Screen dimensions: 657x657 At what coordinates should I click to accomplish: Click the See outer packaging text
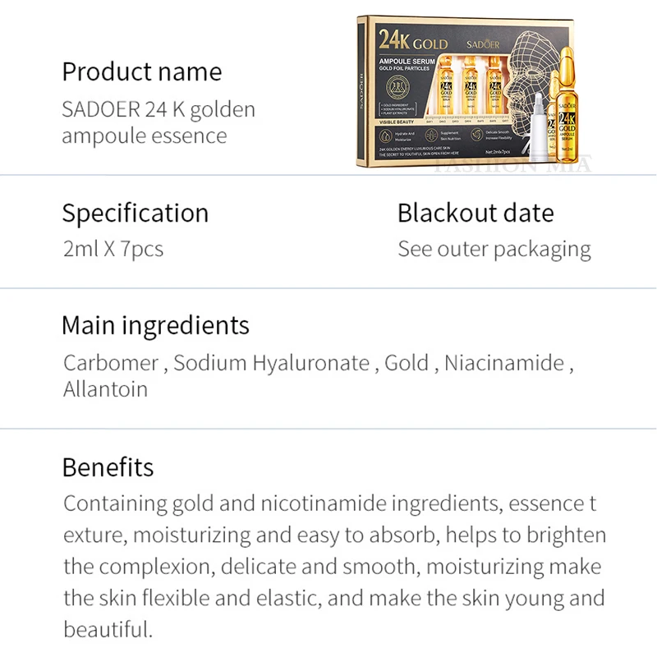[x=494, y=250]
